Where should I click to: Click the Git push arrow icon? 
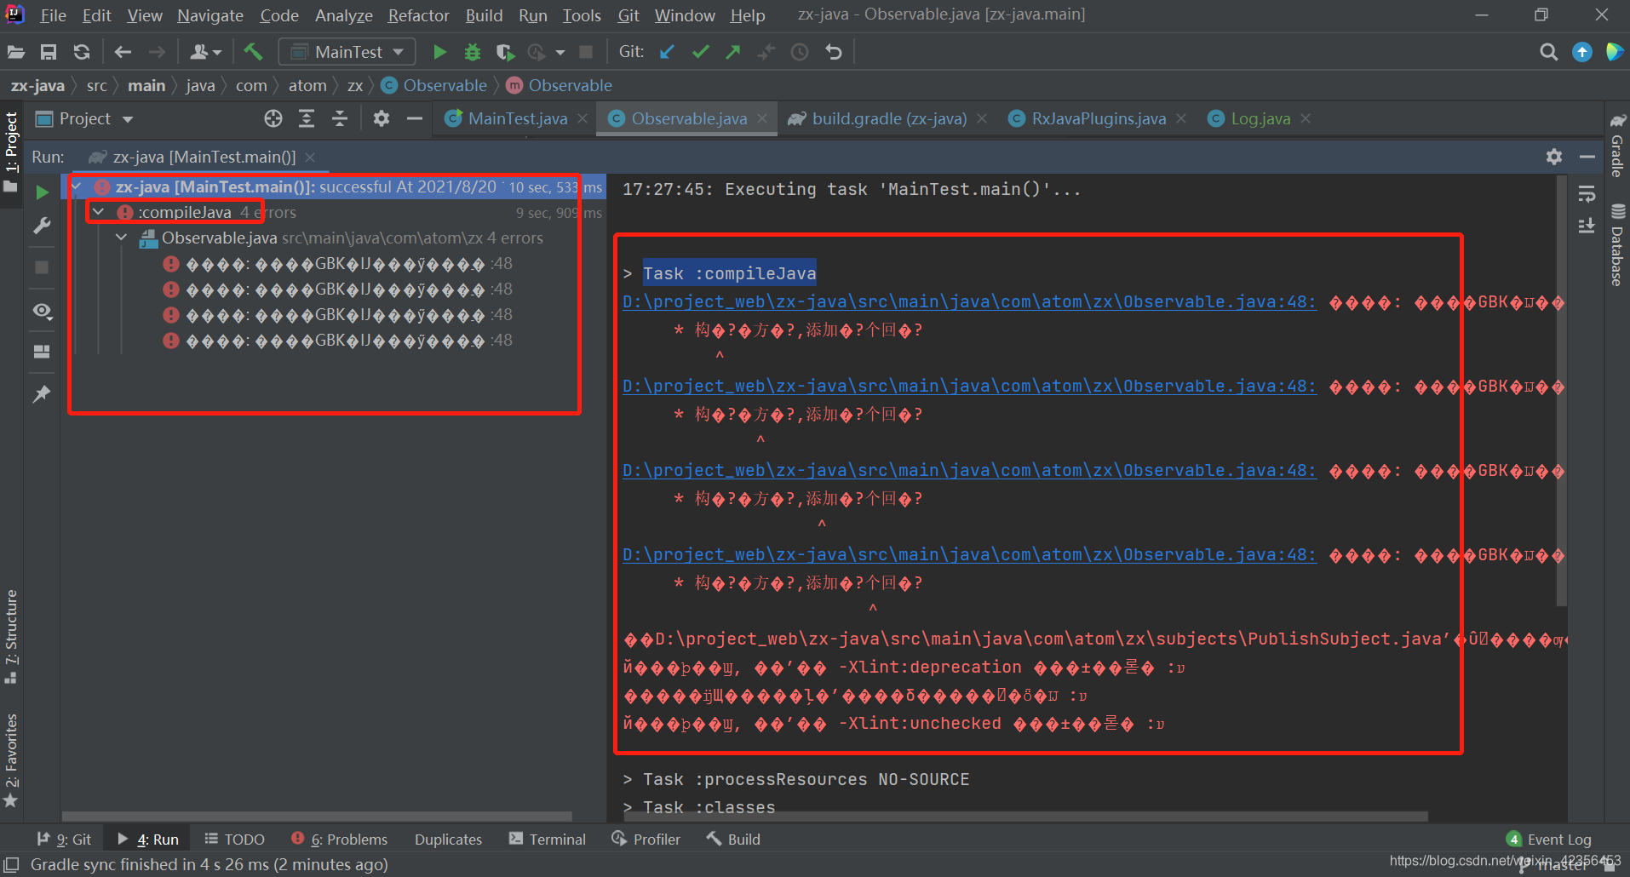[733, 52]
